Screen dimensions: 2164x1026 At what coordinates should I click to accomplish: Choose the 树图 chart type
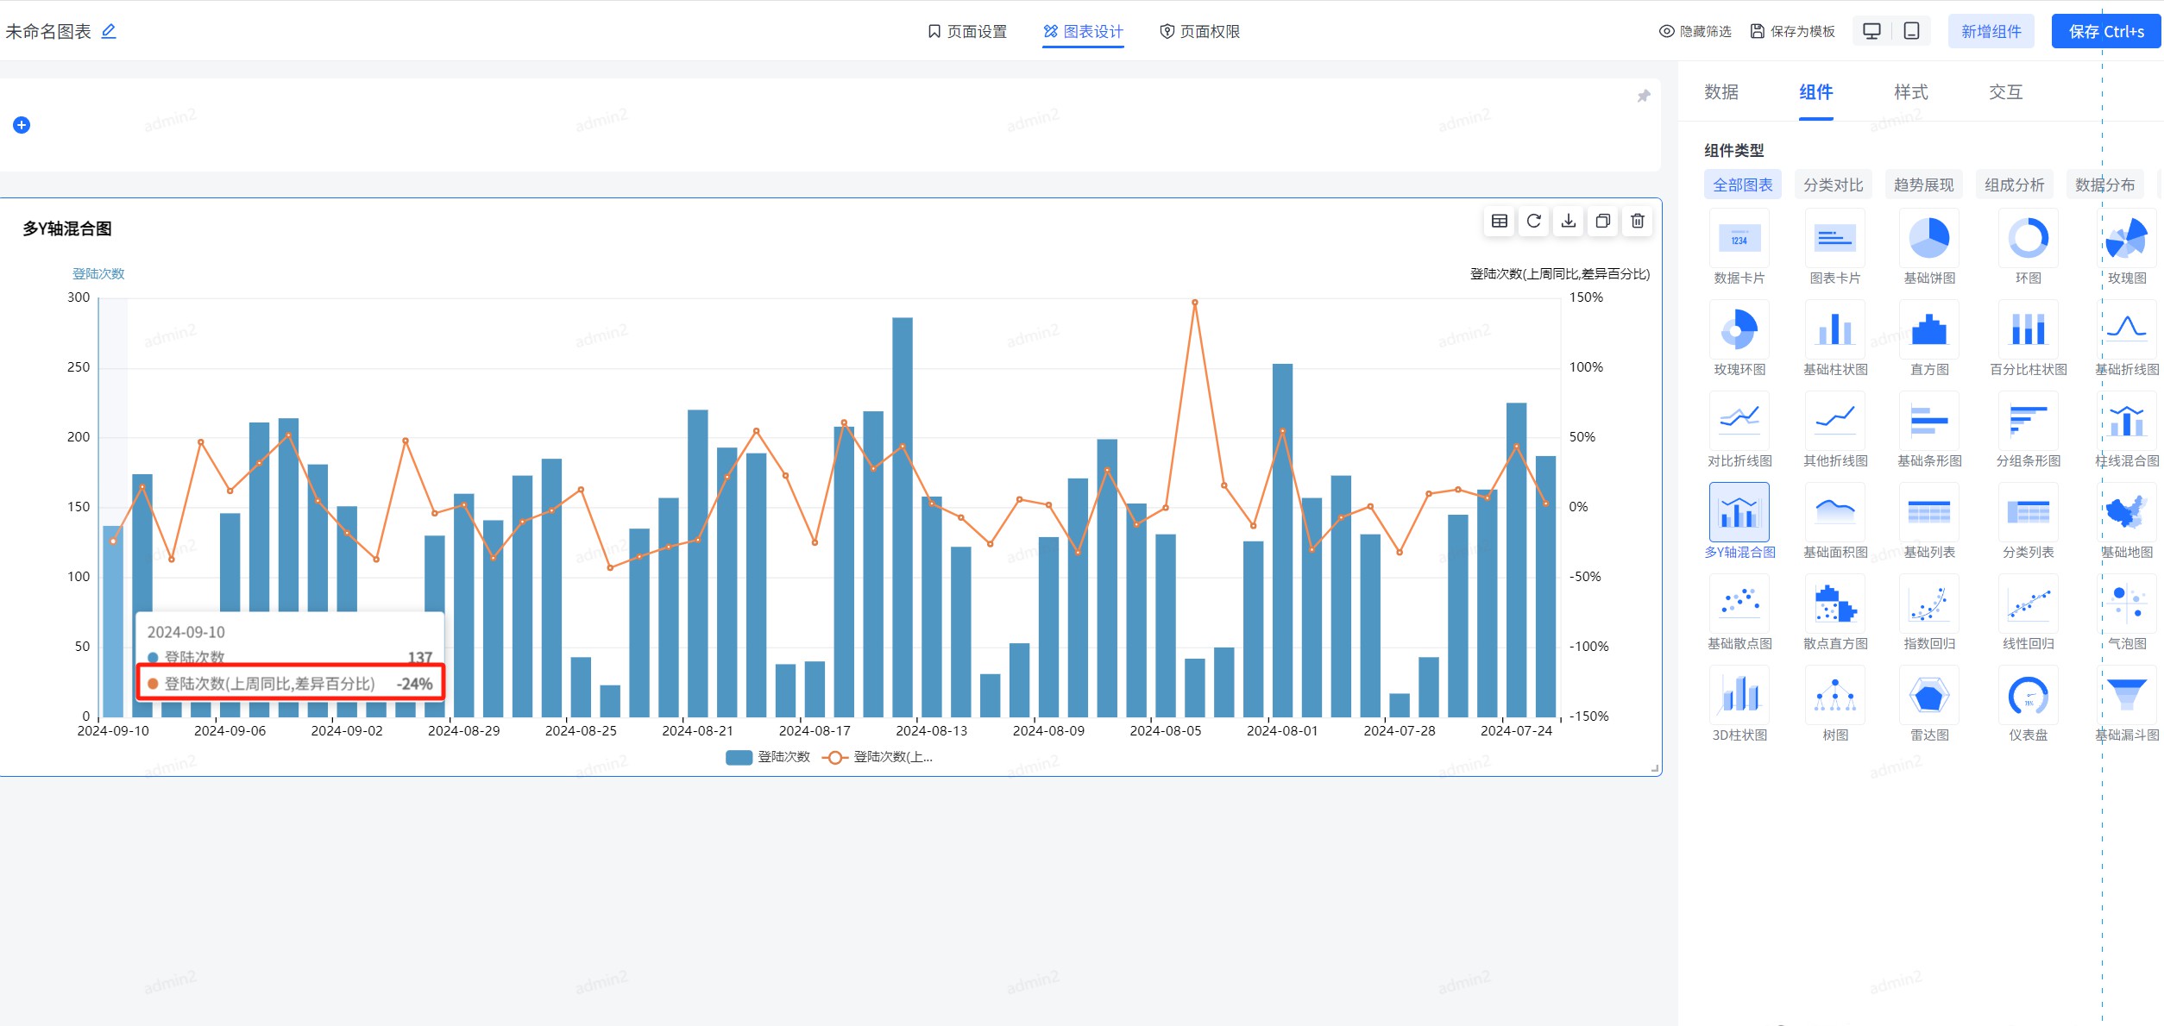[1835, 705]
